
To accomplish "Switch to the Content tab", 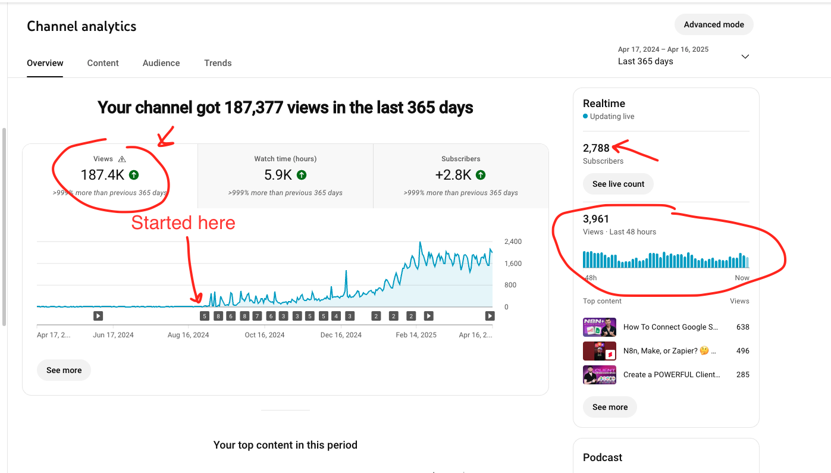I will click(x=102, y=63).
